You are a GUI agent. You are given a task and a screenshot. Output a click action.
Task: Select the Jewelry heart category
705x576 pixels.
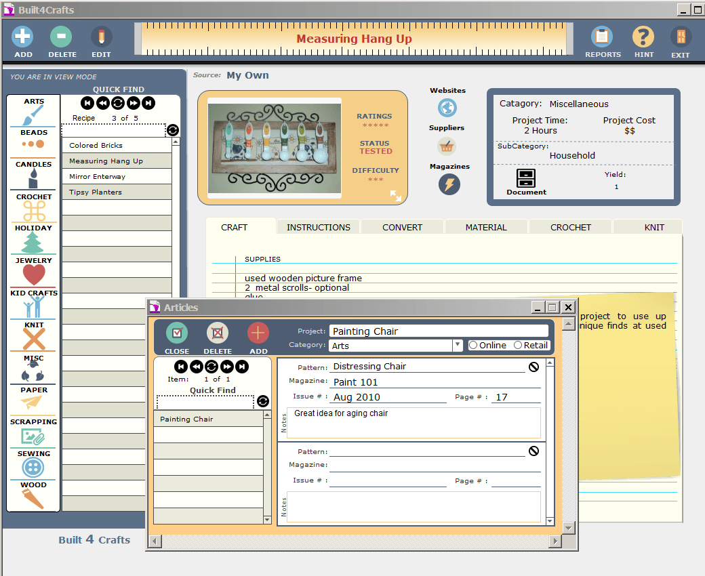tap(34, 274)
